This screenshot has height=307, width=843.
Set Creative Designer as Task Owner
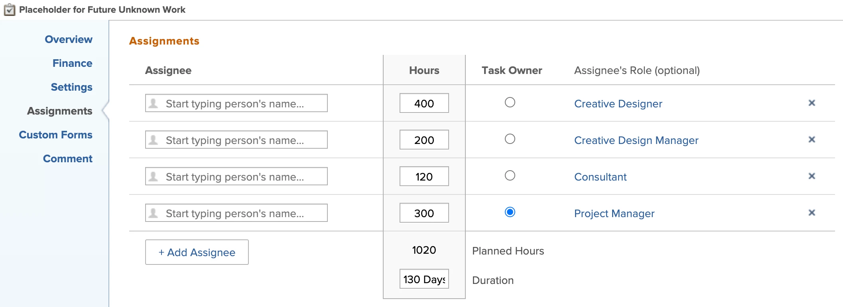pyautogui.click(x=510, y=103)
